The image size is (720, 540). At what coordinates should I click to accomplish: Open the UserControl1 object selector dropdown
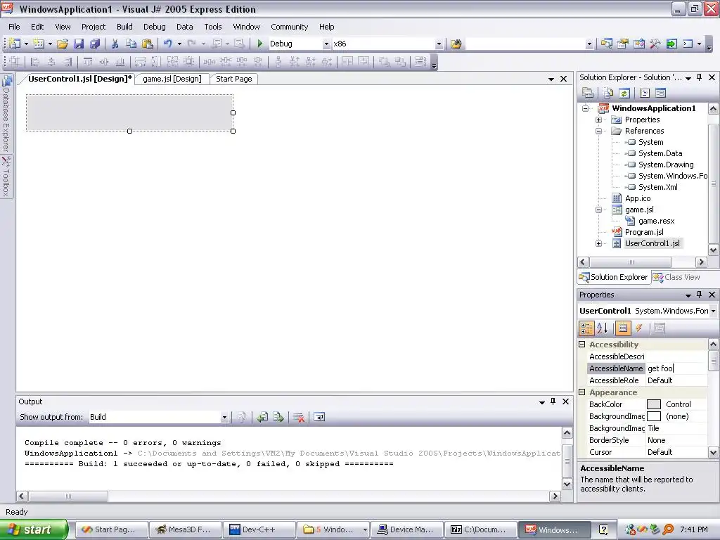click(x=713, y=311)
